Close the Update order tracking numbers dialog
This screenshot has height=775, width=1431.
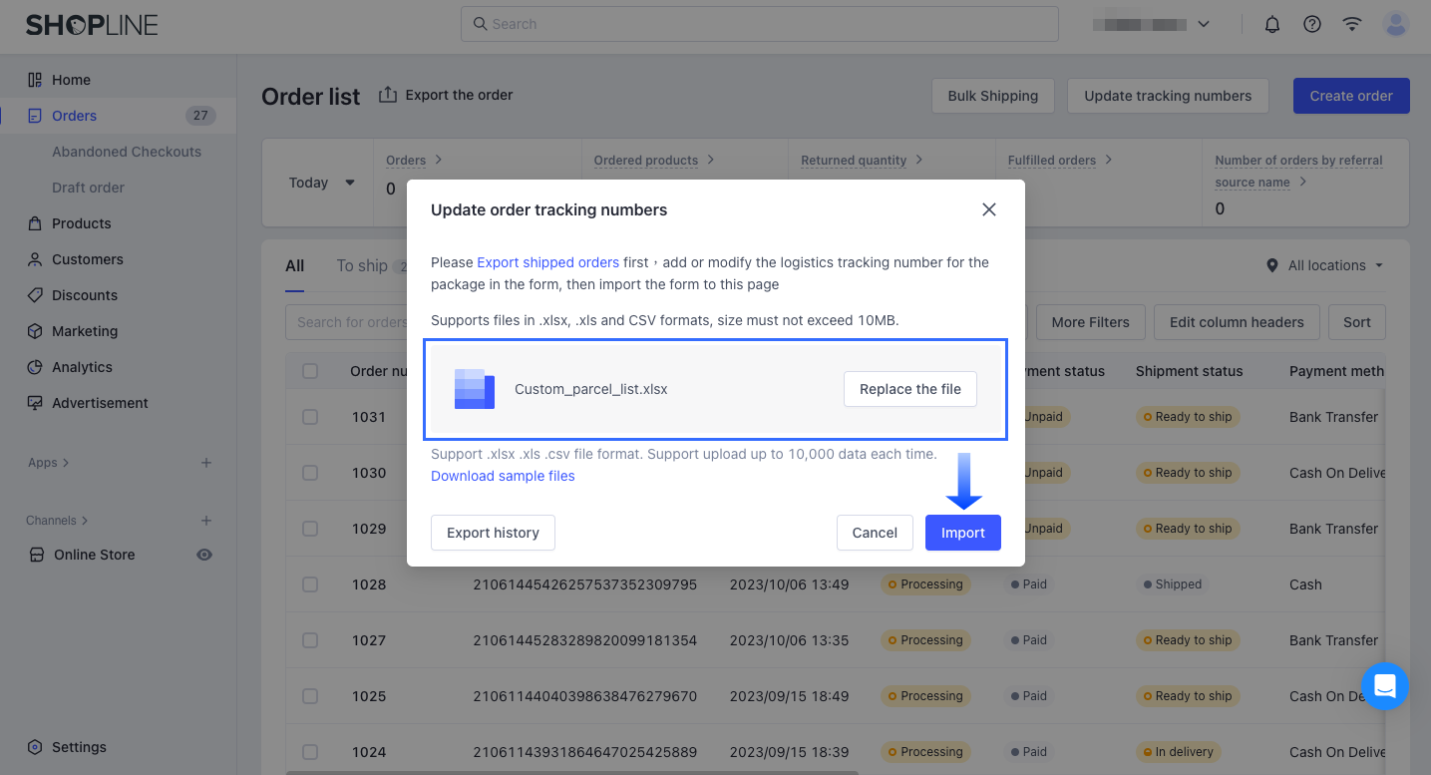pyautogui.click(x=989, y=209)
